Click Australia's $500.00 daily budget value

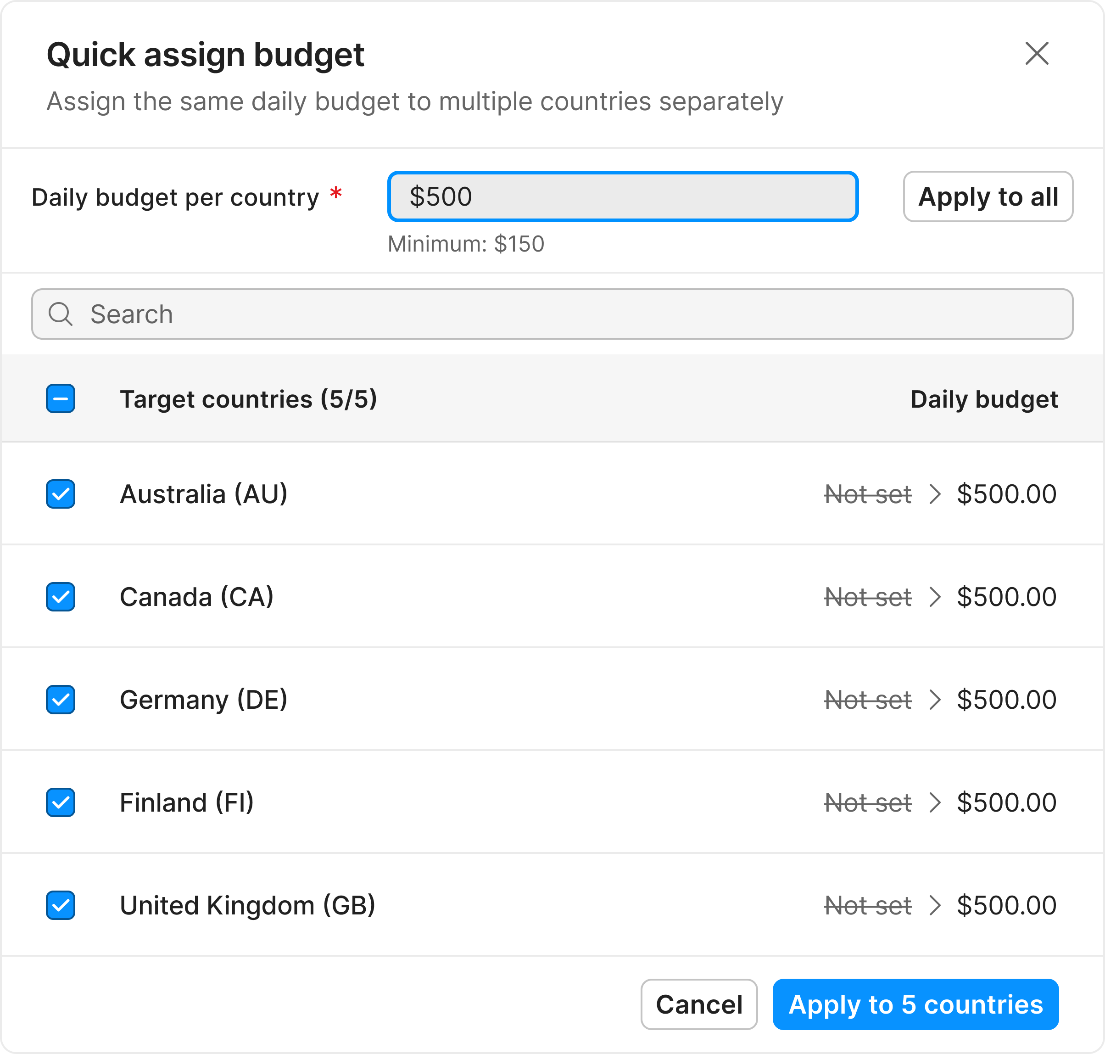(x=1006, y=494)
